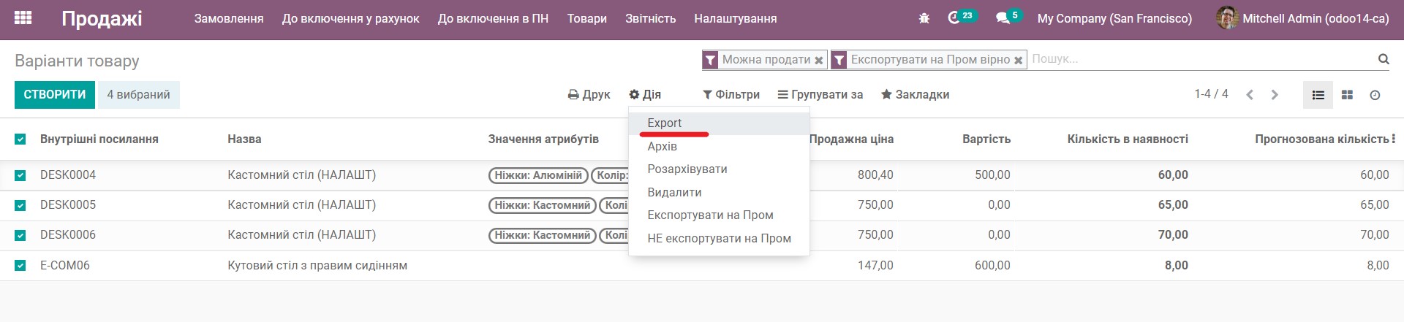Open the DESK0004 reference cell
This screenshot has height=322, width=1404.
68,175
